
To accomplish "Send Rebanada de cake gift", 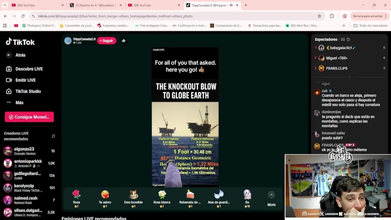I will pos(190,199).
